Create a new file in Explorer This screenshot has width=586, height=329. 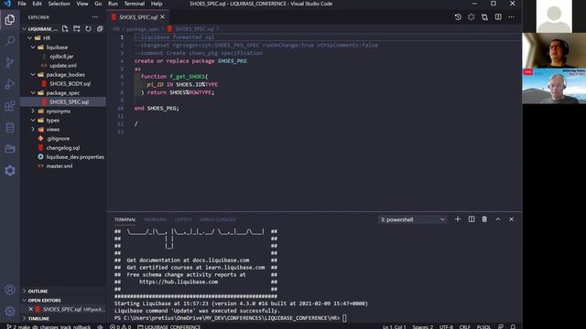(65, 28)
